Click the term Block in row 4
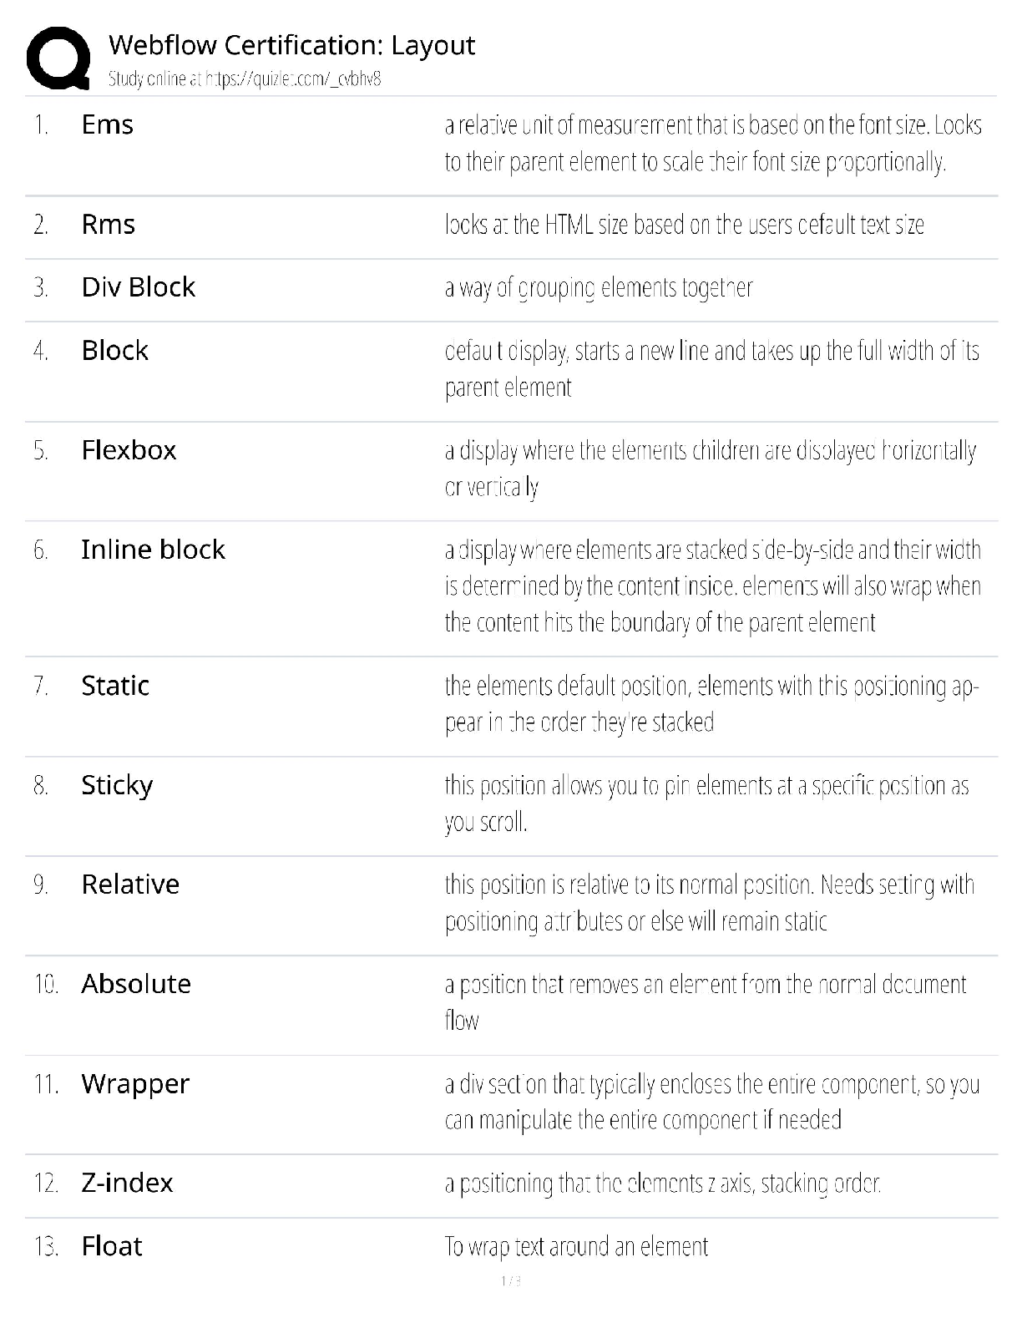Viewport: 1022px width, 1323px height. point(114,351)
